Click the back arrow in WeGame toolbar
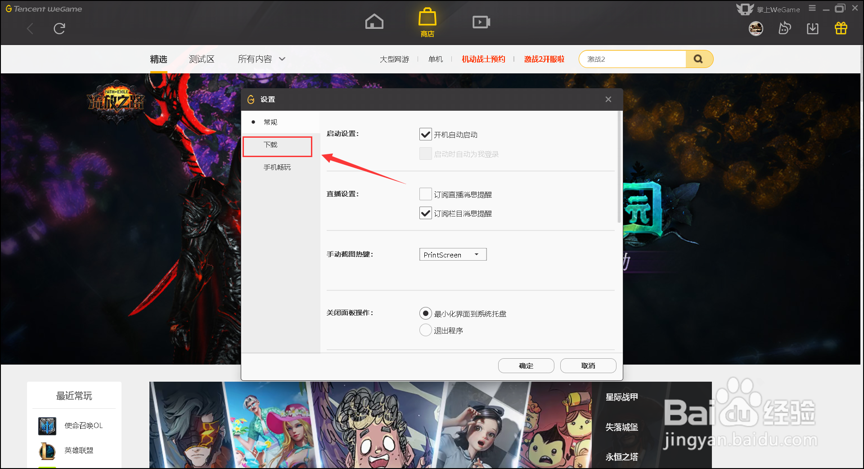 30,29
